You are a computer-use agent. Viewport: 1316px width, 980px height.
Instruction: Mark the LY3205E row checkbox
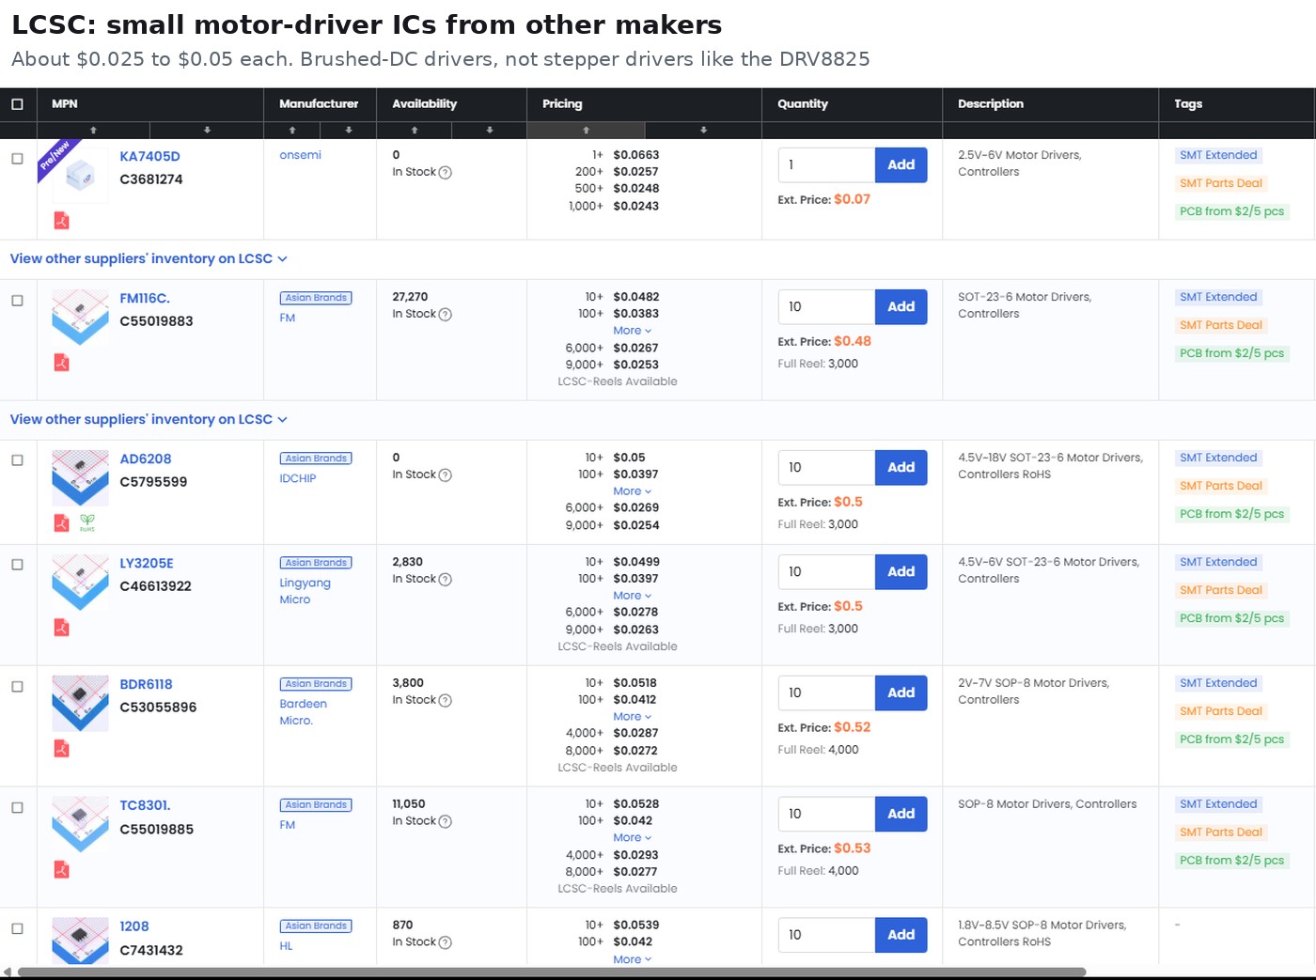coord(17,565)
